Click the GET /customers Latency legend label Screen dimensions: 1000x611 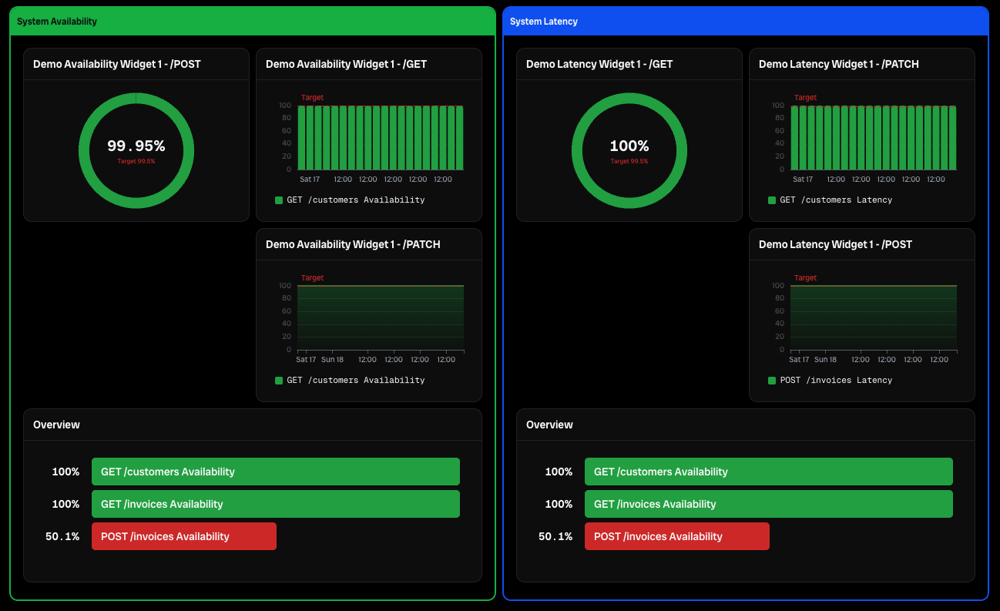pos(836,200)
